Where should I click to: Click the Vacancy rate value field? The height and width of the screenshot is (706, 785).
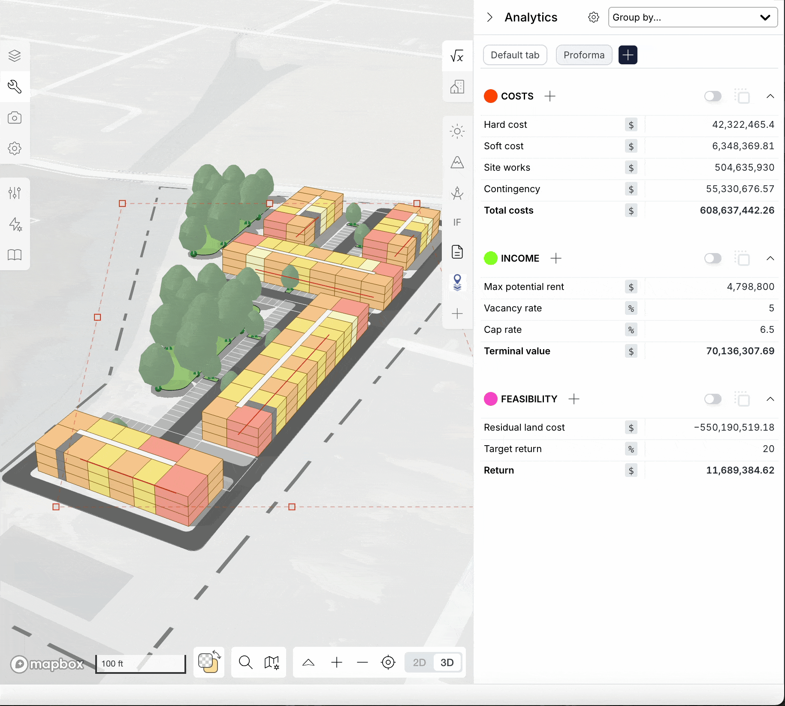click(710, 308)
